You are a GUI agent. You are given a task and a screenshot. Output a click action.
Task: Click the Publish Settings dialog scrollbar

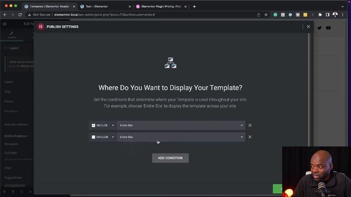pos(309,89)
